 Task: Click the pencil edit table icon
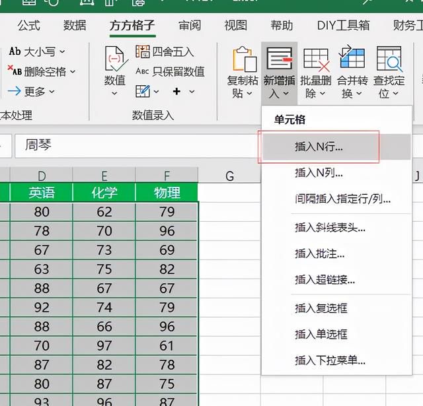[x=143, y=91]
